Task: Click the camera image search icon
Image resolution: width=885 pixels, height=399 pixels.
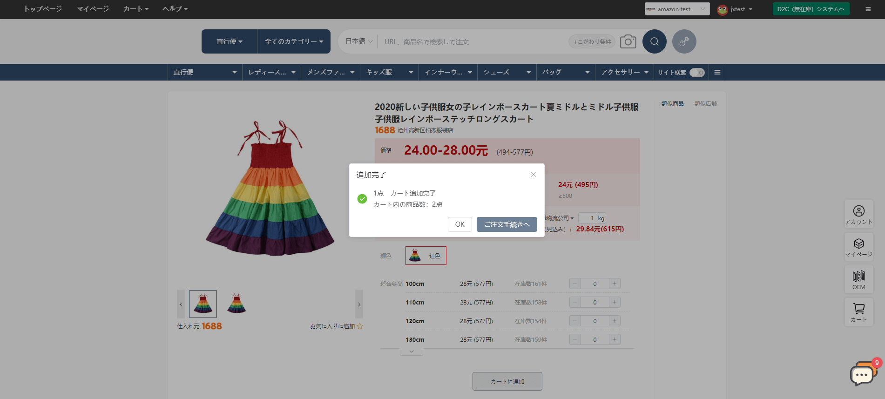Action: coord(628,41)
